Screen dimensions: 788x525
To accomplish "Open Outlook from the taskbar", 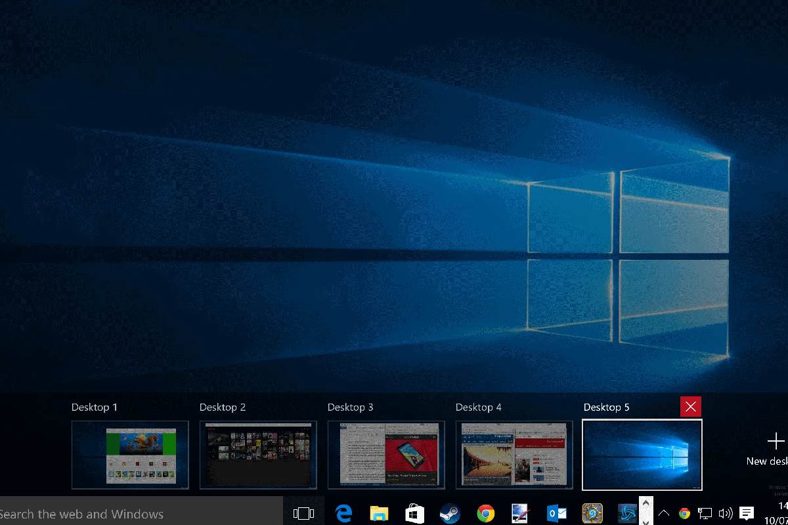I will [x=556, y=513].
